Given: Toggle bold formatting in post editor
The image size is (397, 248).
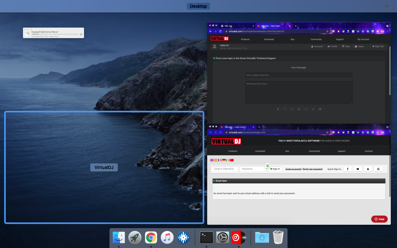Looking at the screenshot, I should [278, 109].
